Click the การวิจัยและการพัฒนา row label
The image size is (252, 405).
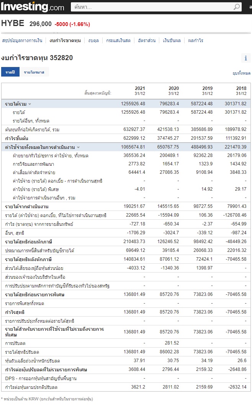(33, 164)
